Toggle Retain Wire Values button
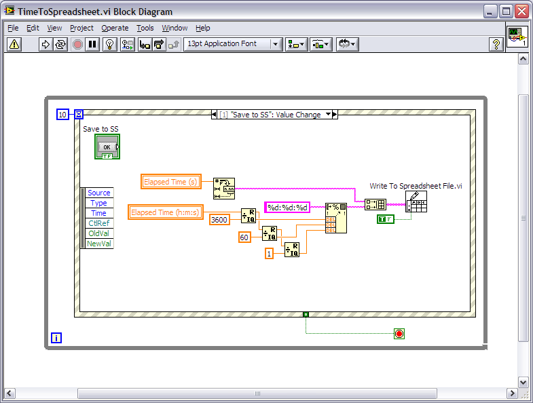533x403 pixels. tap(128, 45)
